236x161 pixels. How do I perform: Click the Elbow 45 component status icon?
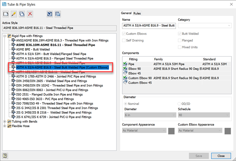coord(125,73)
